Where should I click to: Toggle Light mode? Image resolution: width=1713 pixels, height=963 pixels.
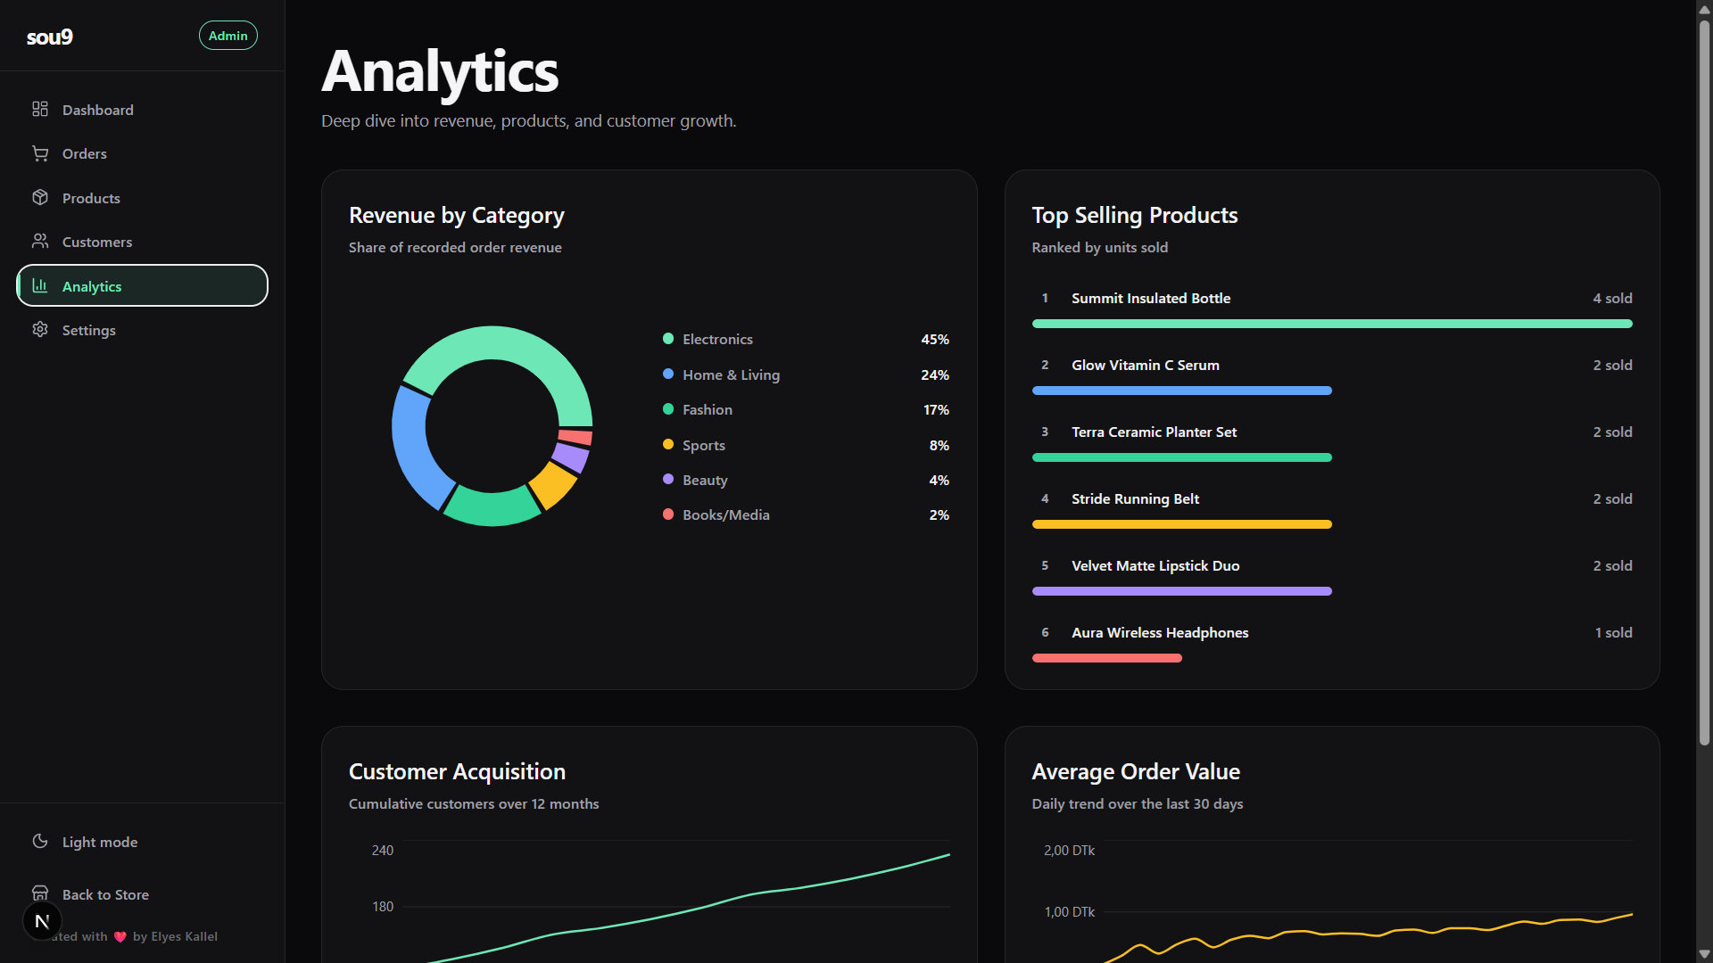pos(143,841)
